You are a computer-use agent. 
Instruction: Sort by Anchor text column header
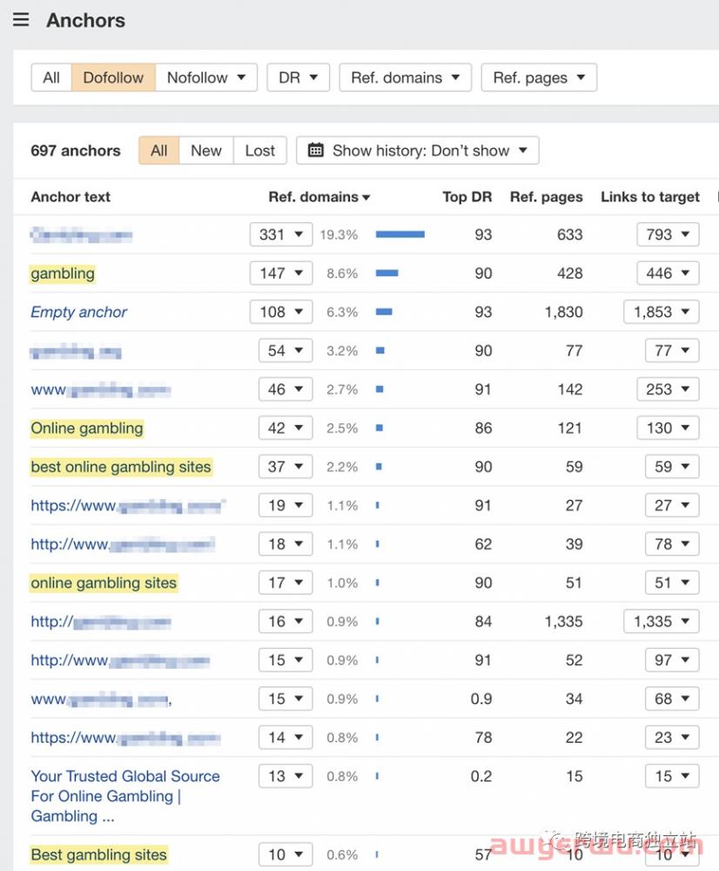71,197
